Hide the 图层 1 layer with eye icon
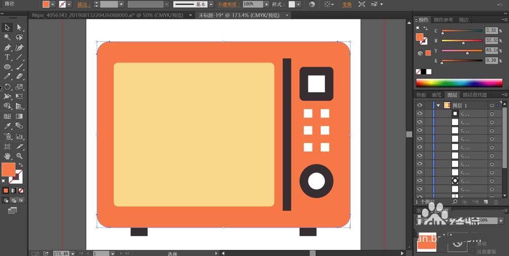 (420, 105)
